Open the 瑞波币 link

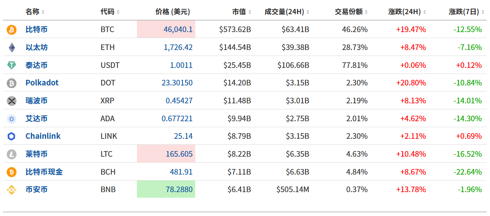pos(37,101)
